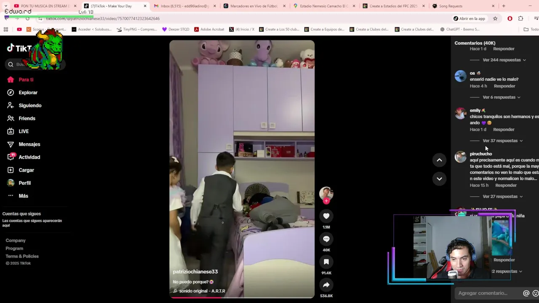
Task: Switch to Song Requests tab
Action: coord(463,6)
